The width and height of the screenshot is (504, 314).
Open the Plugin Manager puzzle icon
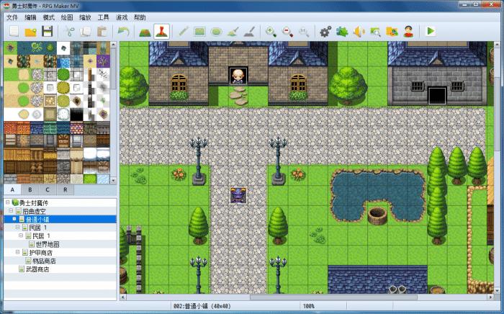tap(342, 32)
